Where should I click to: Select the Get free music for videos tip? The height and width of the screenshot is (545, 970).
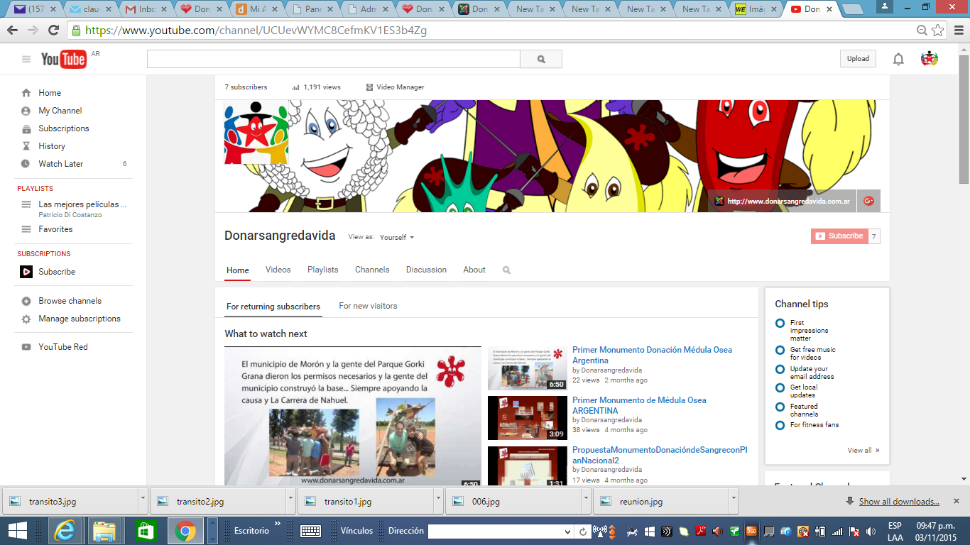[x=780, y=351]
